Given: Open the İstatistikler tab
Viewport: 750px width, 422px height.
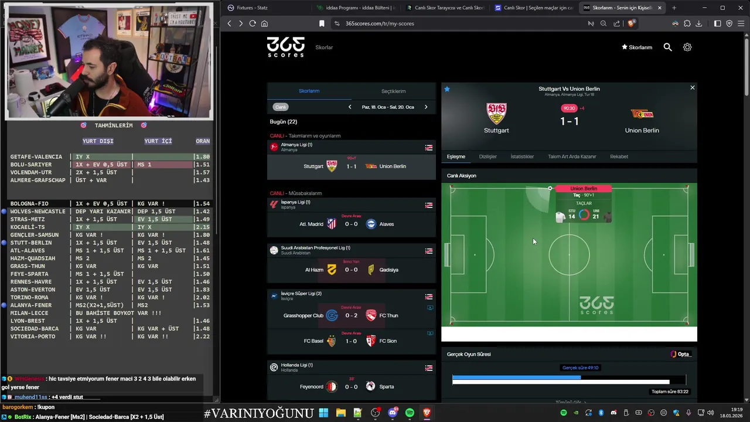Looking at the screenshot, I should (522, 156).
